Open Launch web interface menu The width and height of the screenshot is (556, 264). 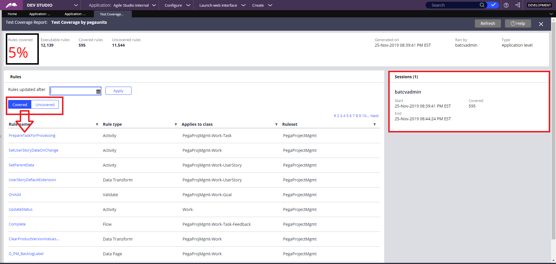pyautogui.click(x=222, y=5)
